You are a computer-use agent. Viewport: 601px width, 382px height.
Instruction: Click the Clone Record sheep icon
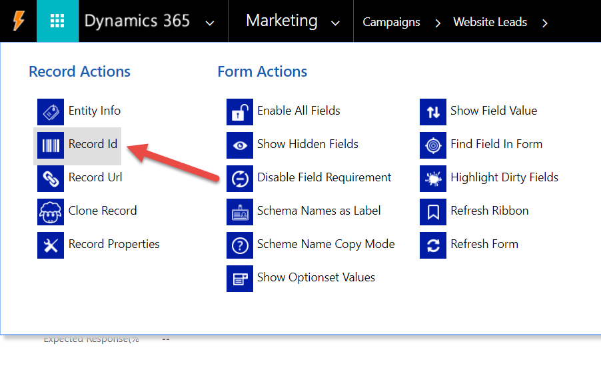tap(51, 211)
